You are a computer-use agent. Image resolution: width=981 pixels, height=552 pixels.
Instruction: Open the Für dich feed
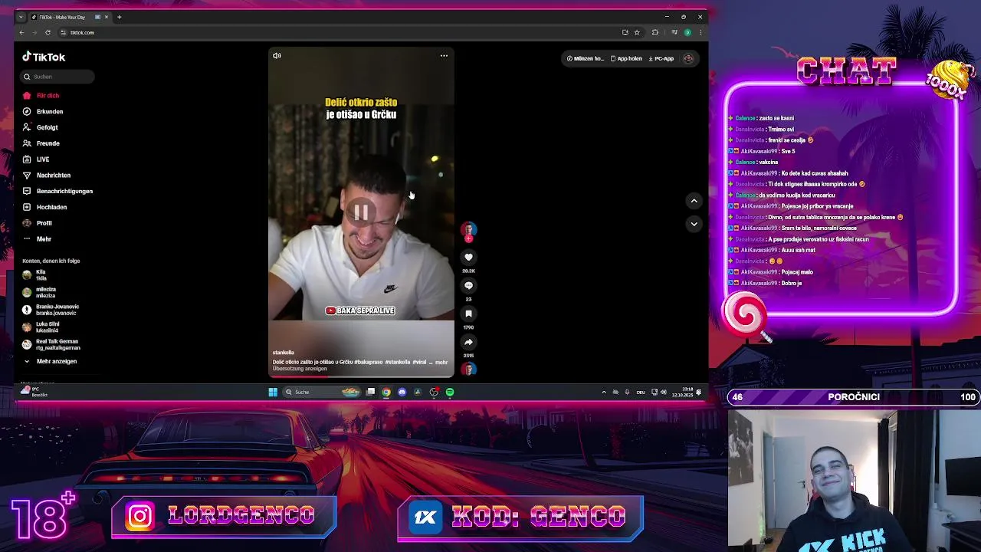pyautogui.click(x=41, y=96)
